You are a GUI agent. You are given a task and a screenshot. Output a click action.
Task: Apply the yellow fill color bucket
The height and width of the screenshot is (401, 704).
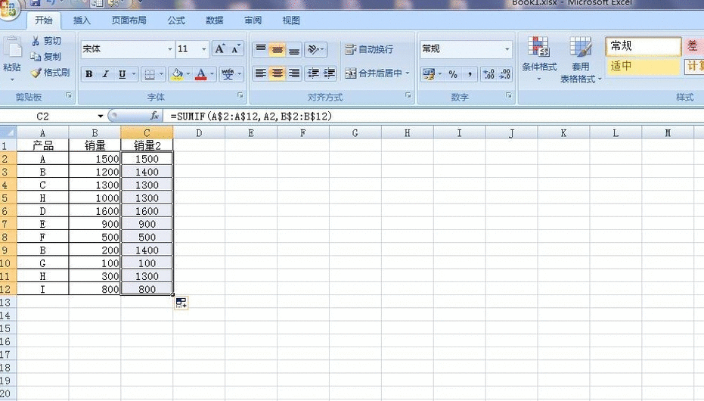coord(176,74)
